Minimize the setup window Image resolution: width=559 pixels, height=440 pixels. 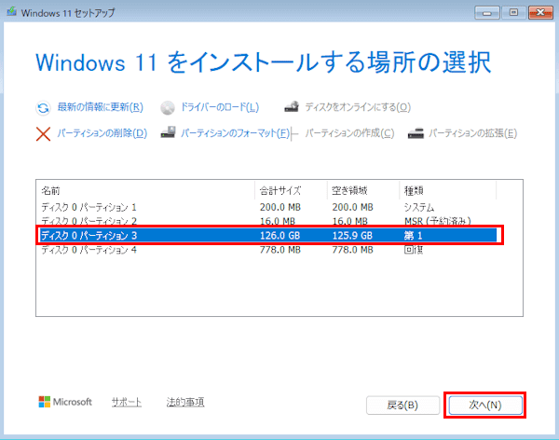(487, 13)
